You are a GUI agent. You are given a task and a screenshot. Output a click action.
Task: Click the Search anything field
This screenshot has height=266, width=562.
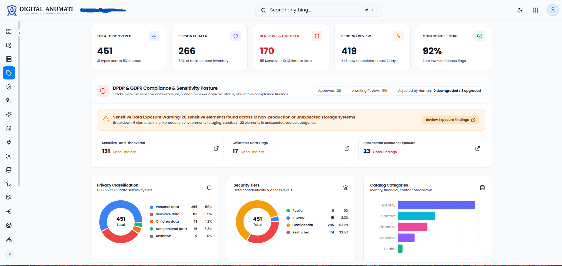pos(318,10)
